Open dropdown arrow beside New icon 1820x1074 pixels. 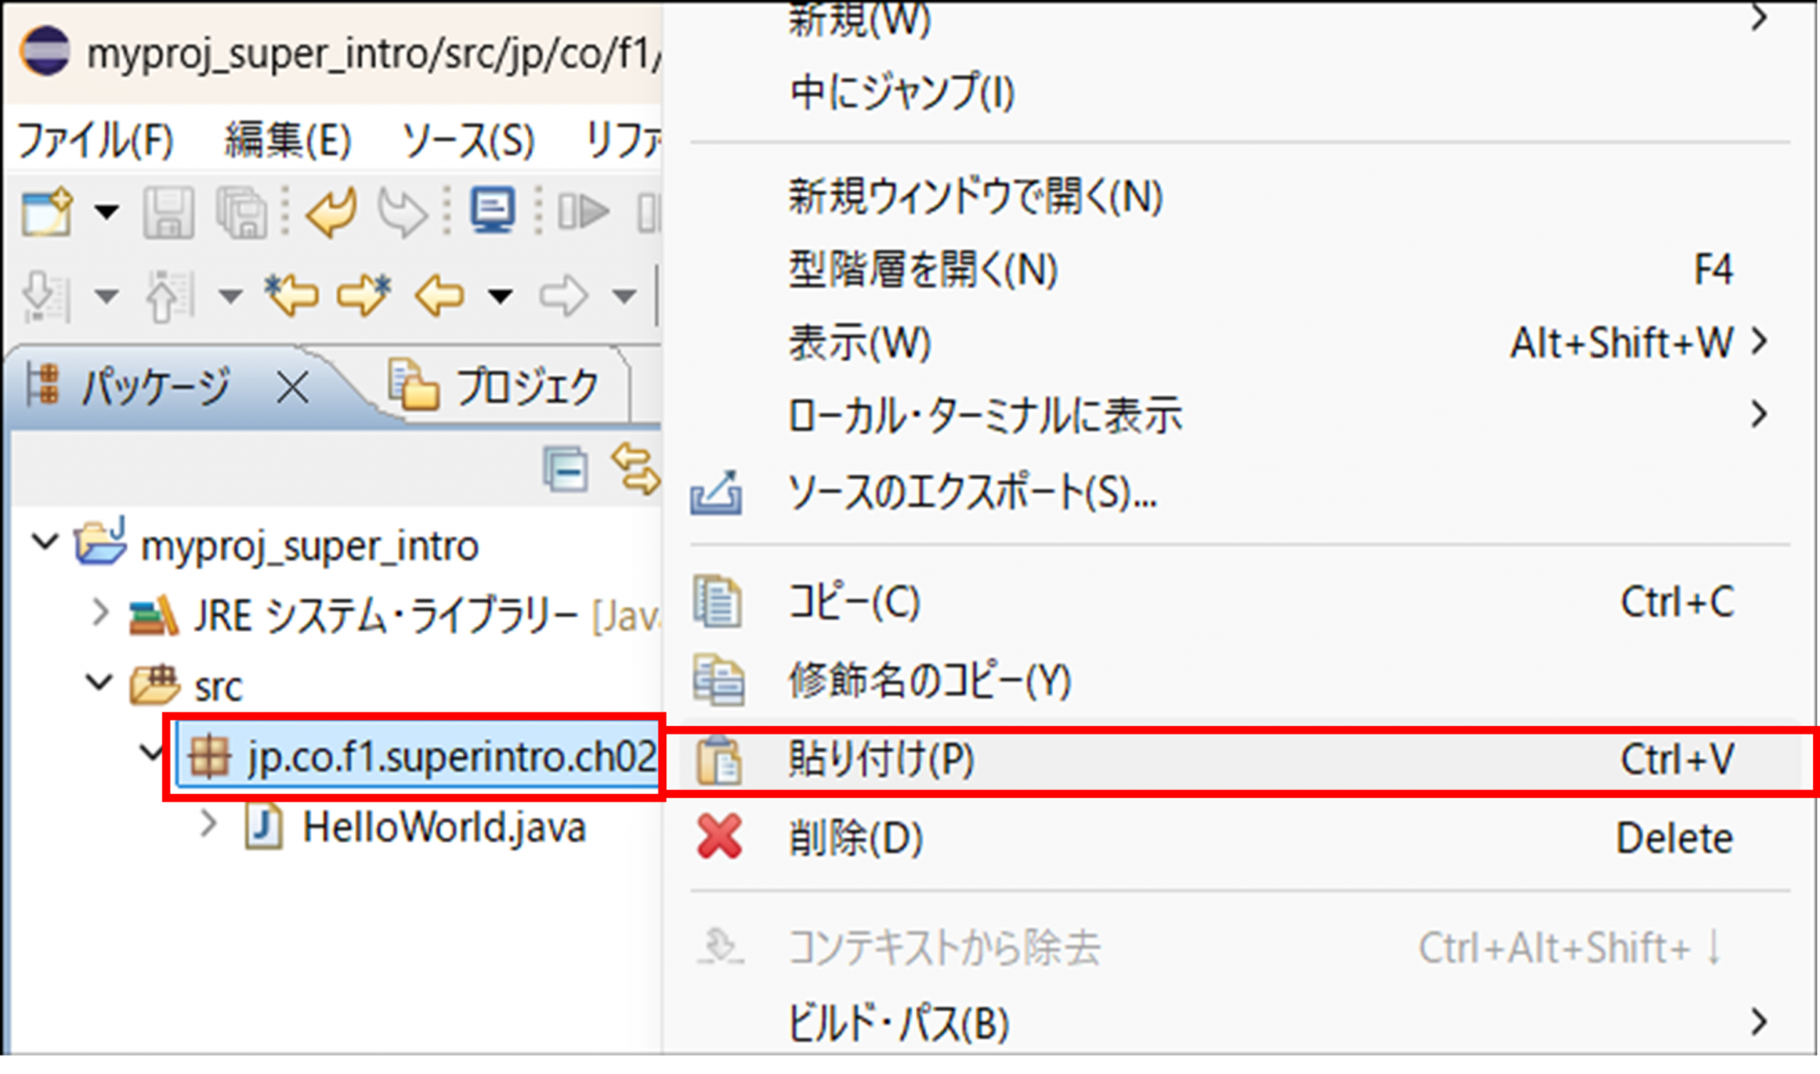(x=107, y=211)
